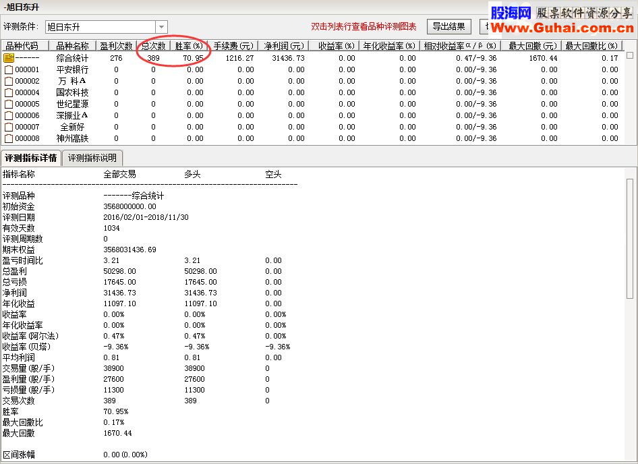Select the 神州高铁 name cell
Screen dimensions: 638x464
tap(72, 138)
